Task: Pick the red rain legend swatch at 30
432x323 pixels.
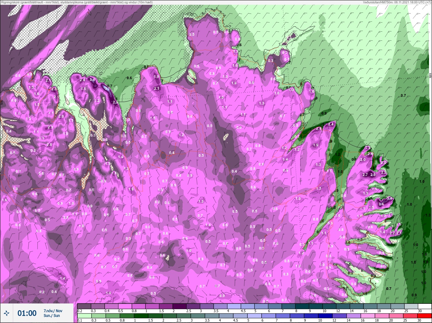Action: [424, 316]
